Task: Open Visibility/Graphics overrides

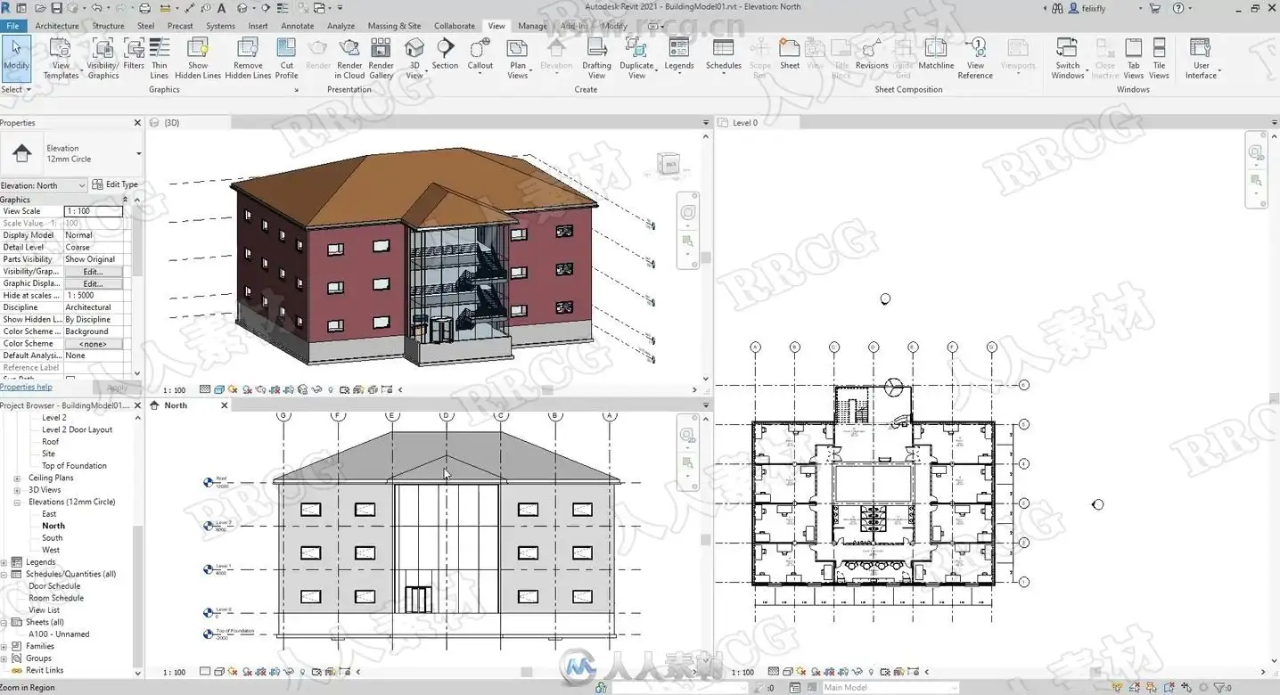Action: click(x=103, y=58)
